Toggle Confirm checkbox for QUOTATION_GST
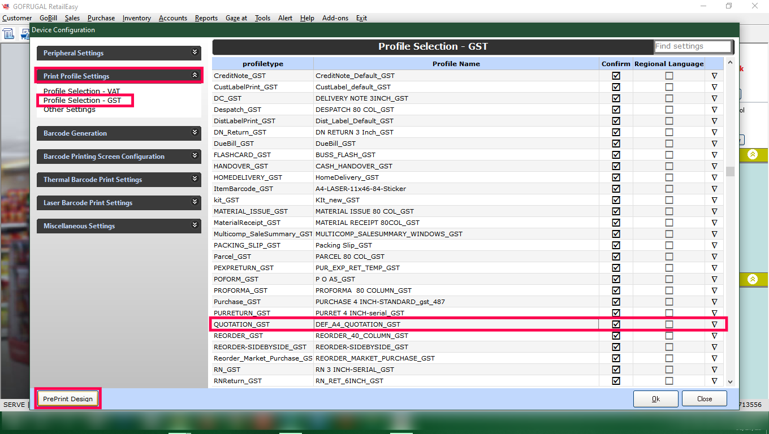This screenshot has width=769, height=434. click(616, 324)
